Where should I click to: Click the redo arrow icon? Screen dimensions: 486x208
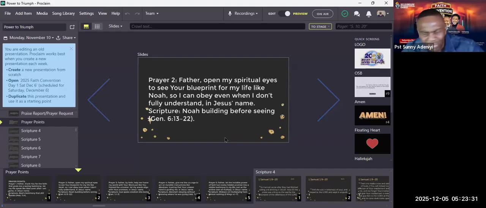coord(137,13)
